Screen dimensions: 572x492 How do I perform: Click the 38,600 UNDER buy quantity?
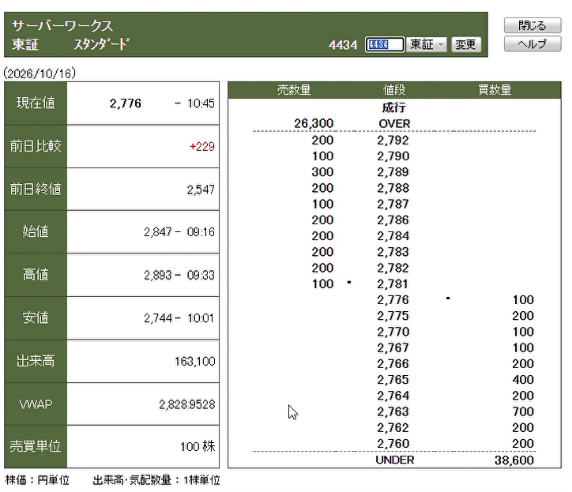[x=514, y=460]
